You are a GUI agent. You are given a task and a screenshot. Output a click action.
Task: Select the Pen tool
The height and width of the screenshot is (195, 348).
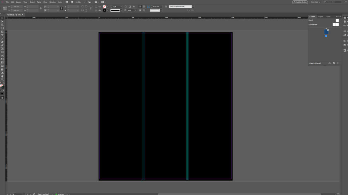coord(2,42)
